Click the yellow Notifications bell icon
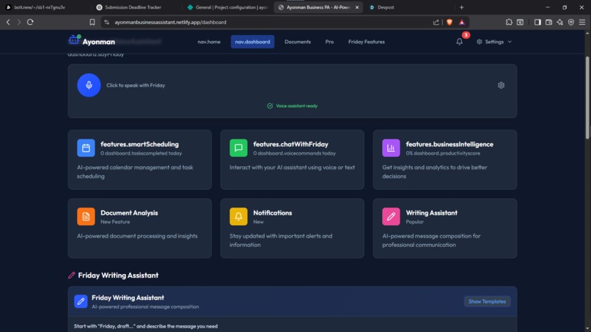 (x=238, y=217)
